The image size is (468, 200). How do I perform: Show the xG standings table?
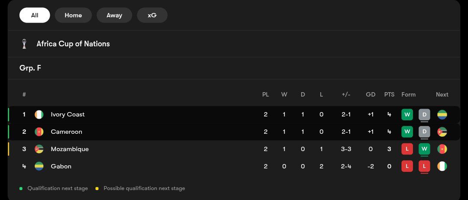tap(152, 15)
